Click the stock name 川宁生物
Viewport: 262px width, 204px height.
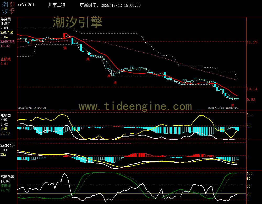tap(57, 5)
